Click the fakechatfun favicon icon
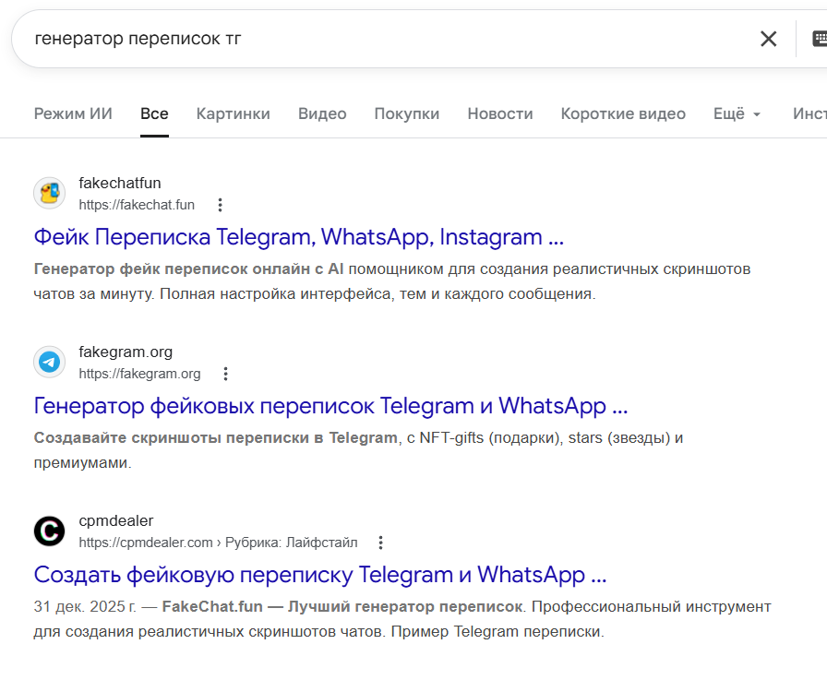Viewport: 827px width, 680px height. [50, 193]
